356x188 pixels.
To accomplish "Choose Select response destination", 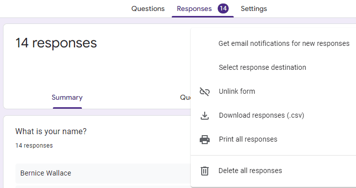I will coord(262,67).
